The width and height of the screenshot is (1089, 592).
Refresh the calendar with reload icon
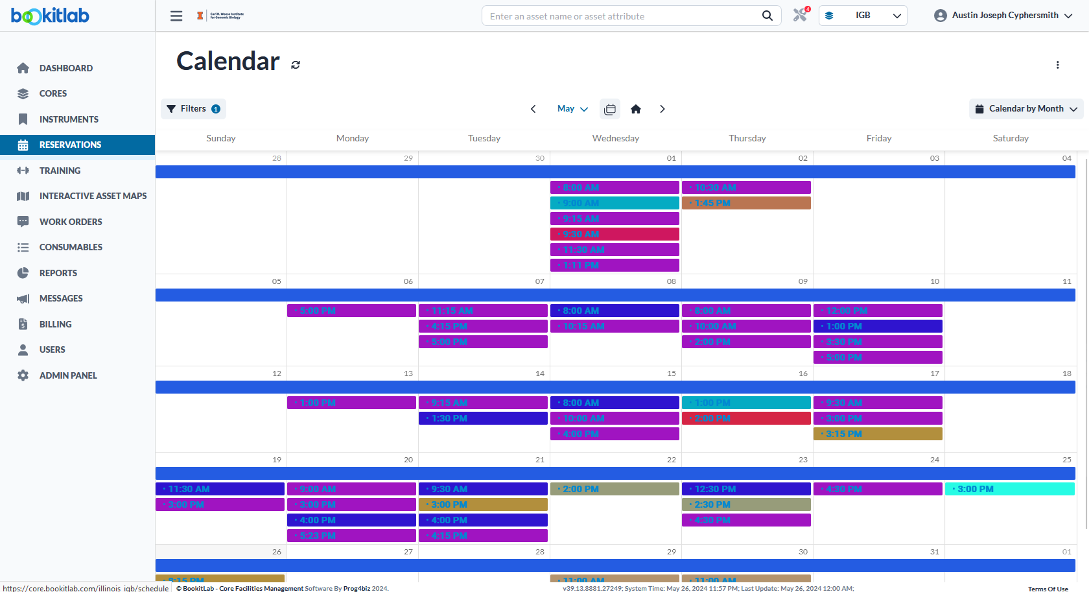296,64
